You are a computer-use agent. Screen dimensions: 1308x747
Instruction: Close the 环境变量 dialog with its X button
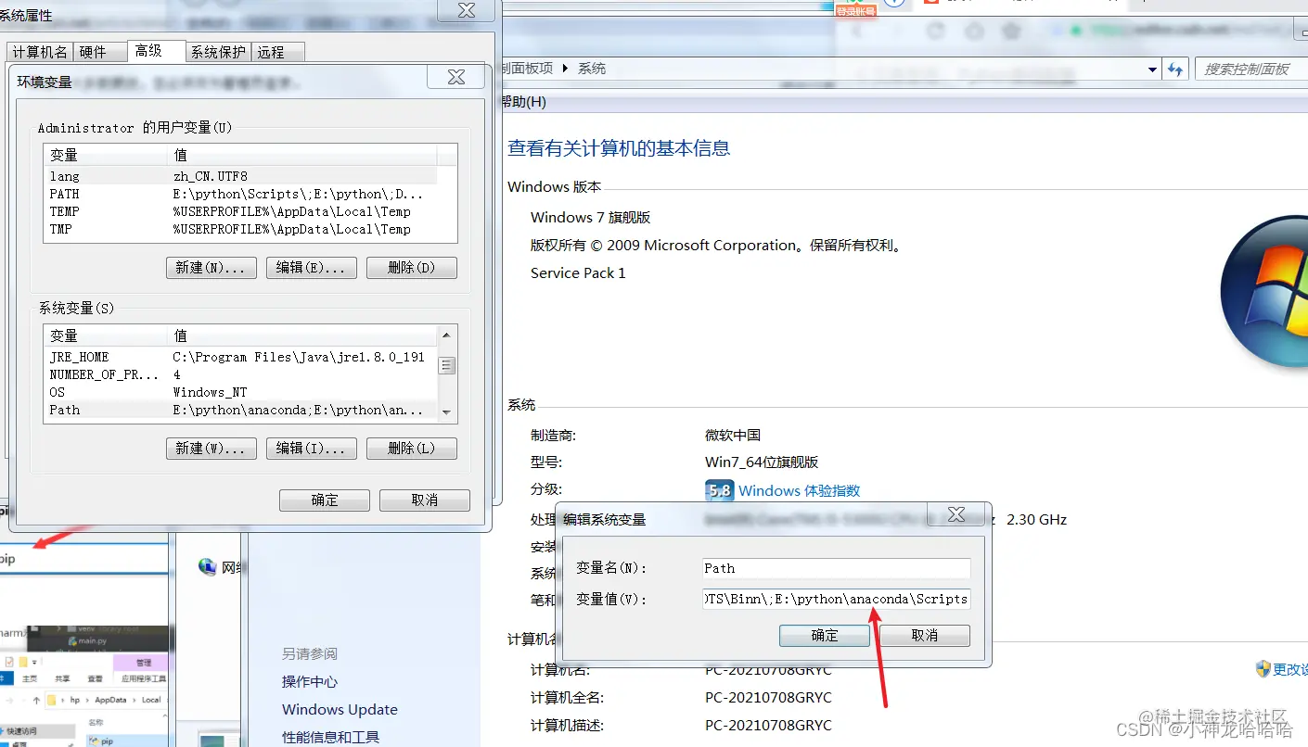456,78
